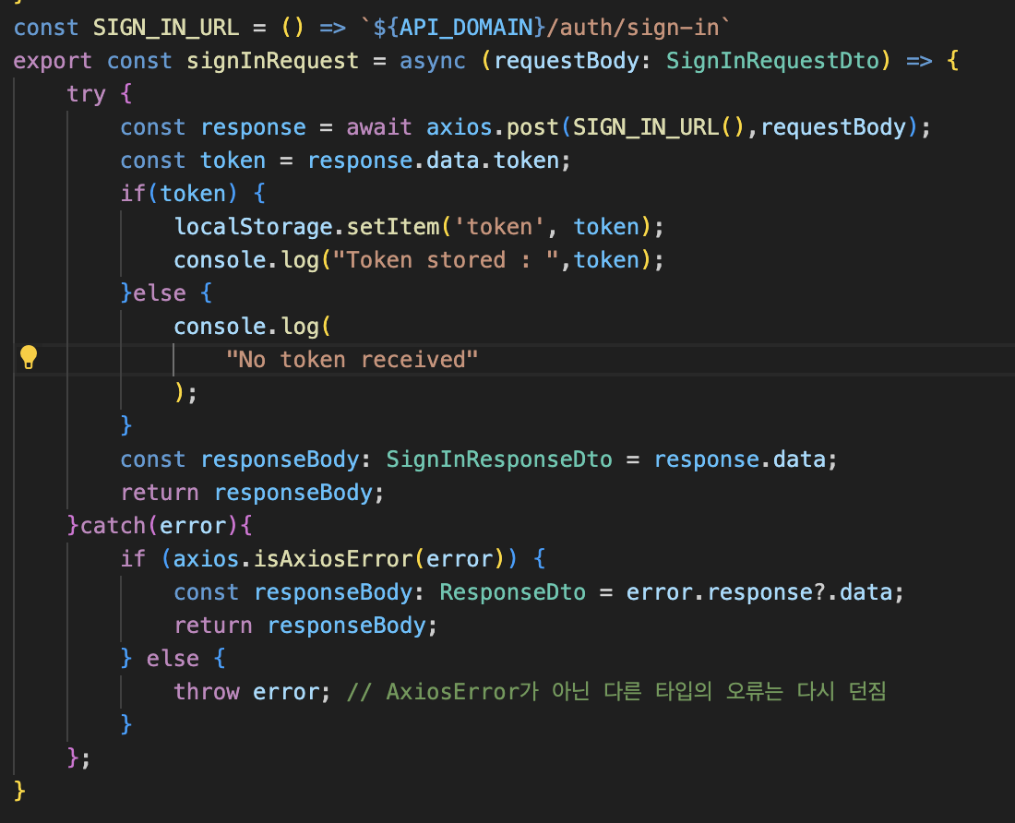Click the 'ResponseDto' type in the catch block

tap(513, 592)
